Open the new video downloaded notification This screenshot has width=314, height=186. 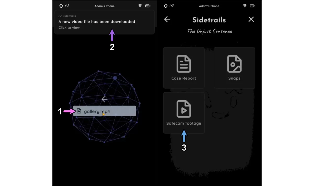[x=104, y=22]
